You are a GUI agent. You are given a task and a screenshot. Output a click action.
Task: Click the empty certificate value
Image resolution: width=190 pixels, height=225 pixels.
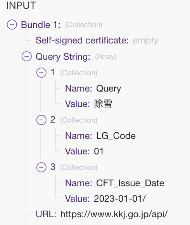tap(145, 41)
